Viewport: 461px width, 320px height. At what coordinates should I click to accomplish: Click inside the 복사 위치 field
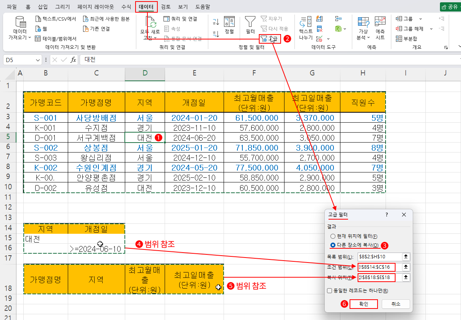[379, 277]
